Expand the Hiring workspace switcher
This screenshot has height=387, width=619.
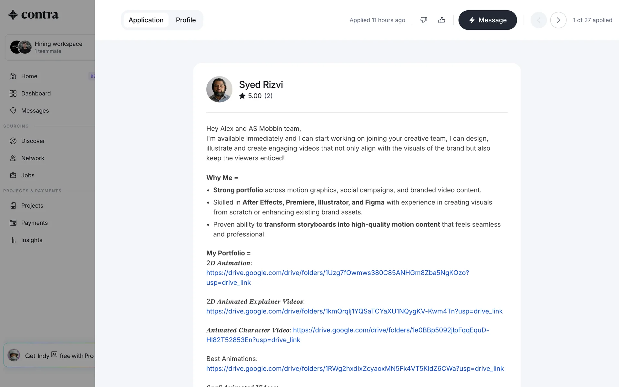[50, 47]
